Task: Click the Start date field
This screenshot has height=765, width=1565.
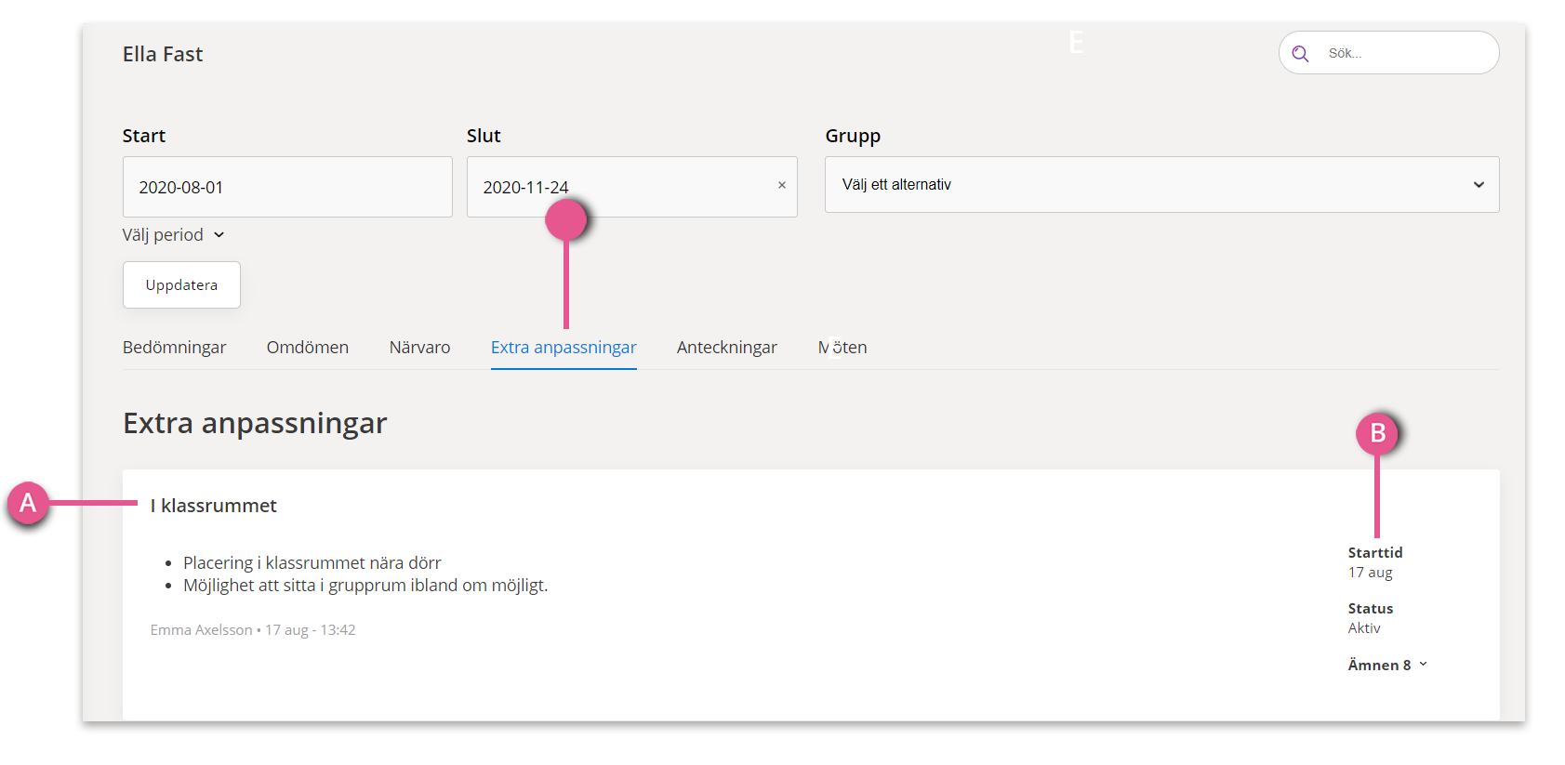Action: pos(287,187)
